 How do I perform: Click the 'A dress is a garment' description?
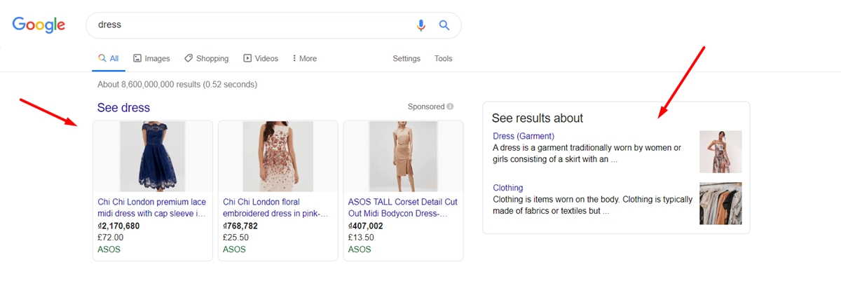tap(587, 153)
